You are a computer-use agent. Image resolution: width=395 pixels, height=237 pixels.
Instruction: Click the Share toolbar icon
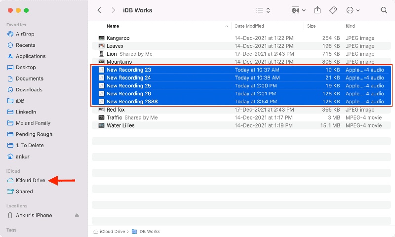click(x=317, y=10)
